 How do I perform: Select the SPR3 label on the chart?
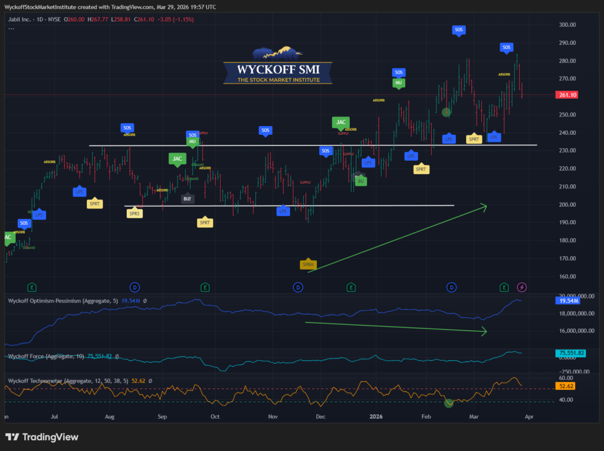point(134,213)
